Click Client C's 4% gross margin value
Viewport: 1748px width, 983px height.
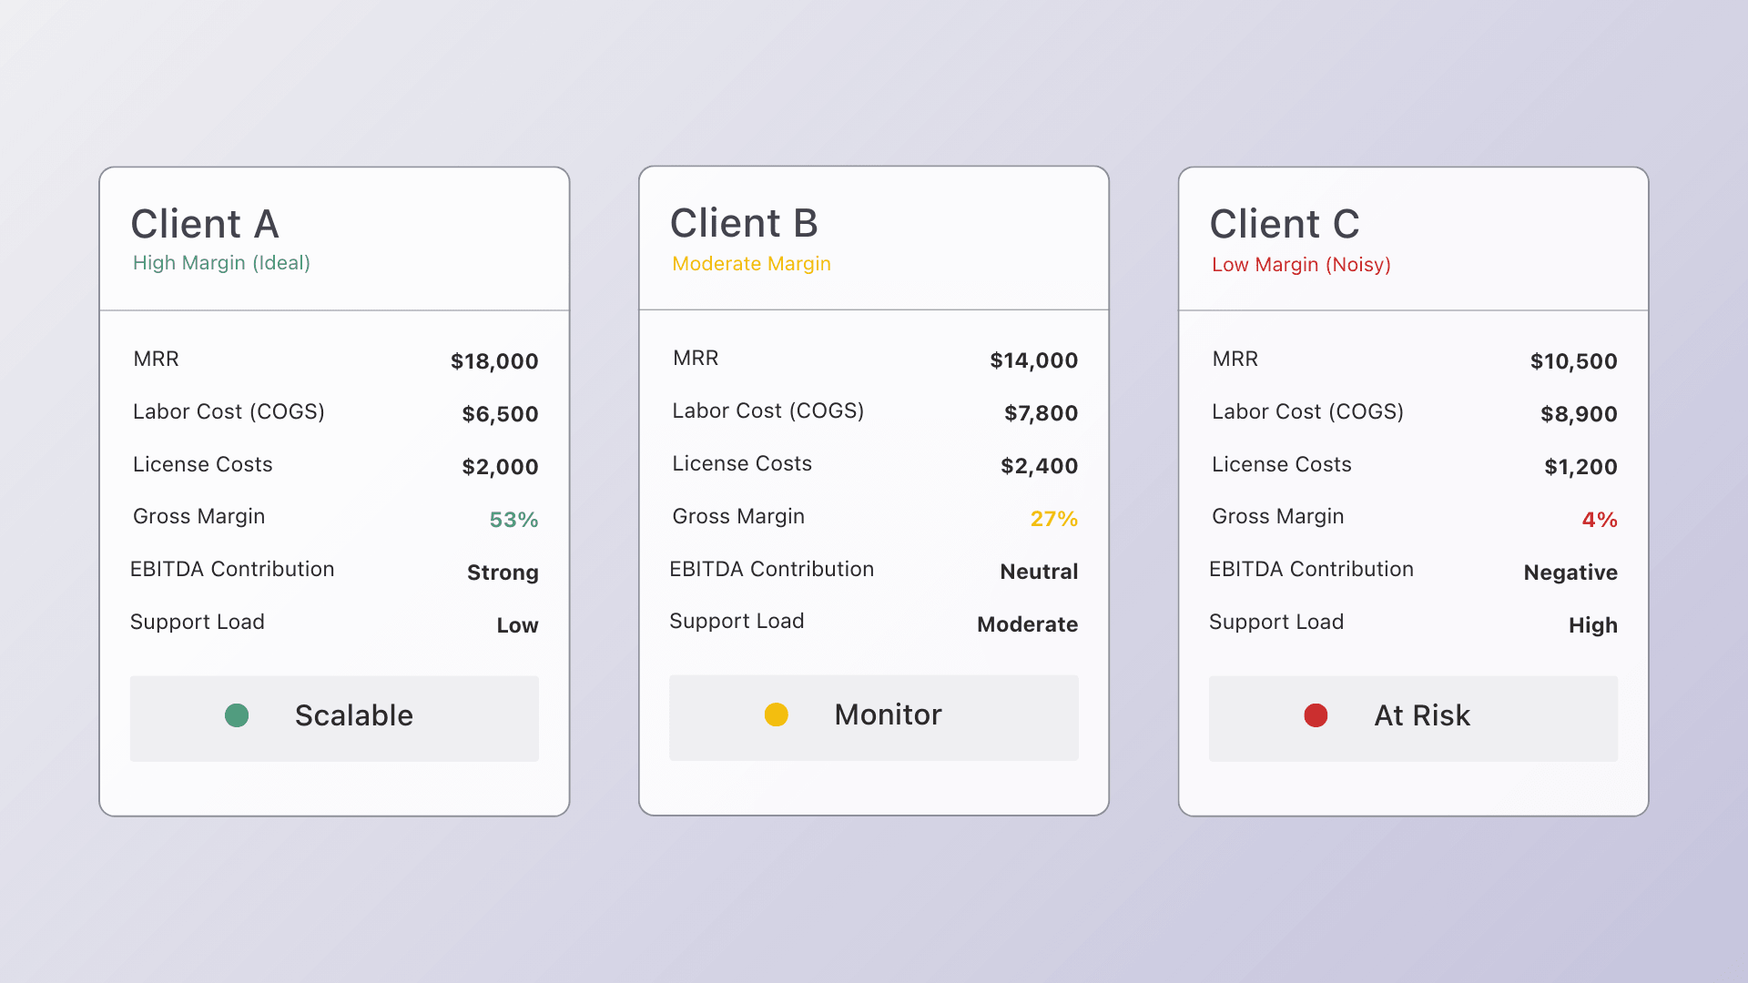[1599, 520]
